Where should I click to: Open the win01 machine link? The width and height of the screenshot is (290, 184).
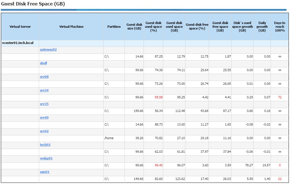[45, 172]
